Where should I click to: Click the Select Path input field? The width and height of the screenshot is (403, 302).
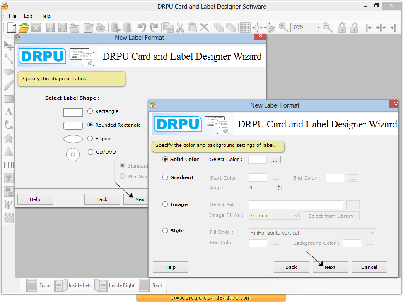[296, 205]
